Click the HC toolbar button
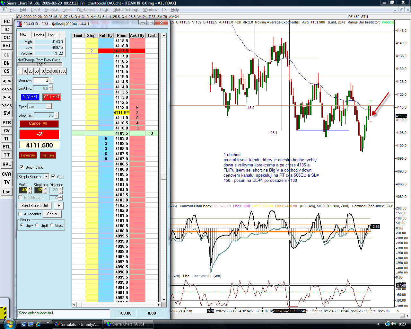 (7, 22)
